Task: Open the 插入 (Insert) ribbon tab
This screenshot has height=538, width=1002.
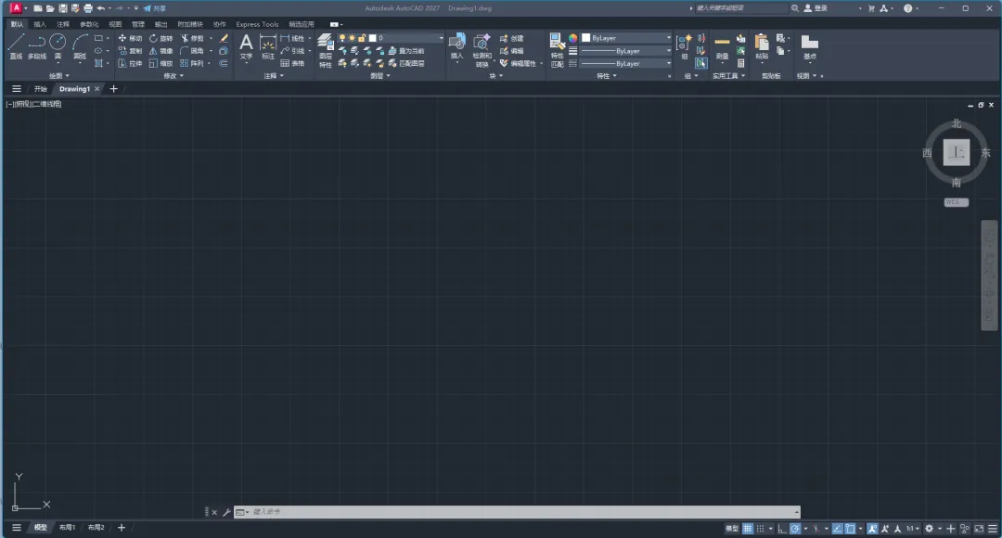Action: click(x=40, y=24)
